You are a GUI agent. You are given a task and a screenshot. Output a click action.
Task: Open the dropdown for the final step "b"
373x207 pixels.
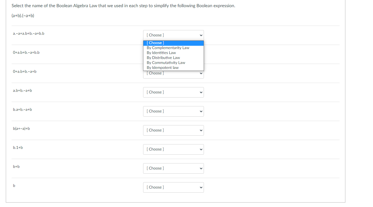click(x=173, y=187)
